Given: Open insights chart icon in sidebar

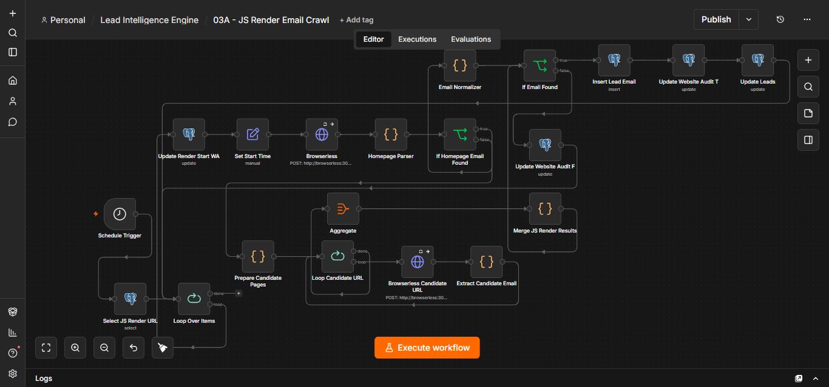Looking at the screenshot, I should tap(13, 332).
